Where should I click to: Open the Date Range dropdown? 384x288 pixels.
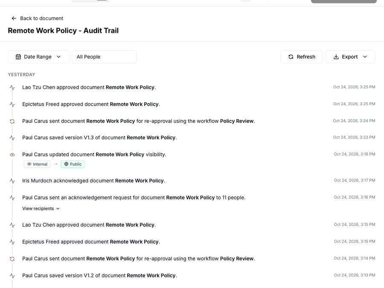tap(38, 57)
